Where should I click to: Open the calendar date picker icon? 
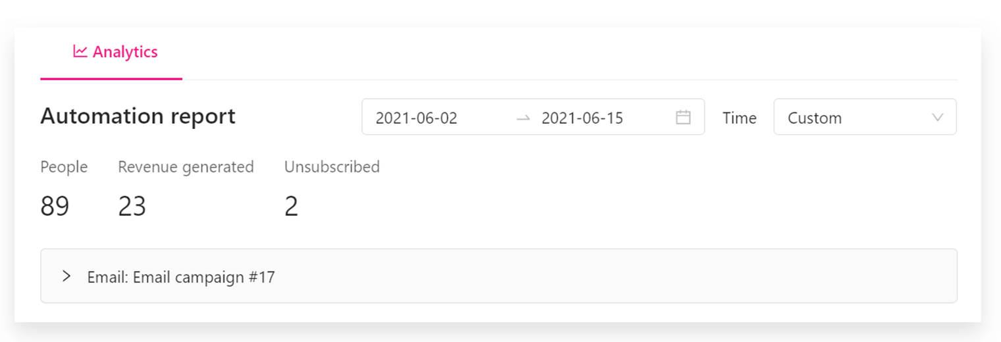[683, 118]
